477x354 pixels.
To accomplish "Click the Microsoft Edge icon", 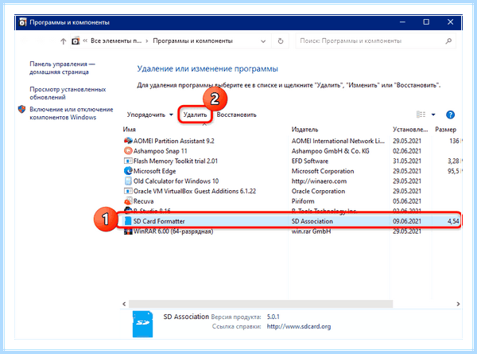I will tap(128, 171).
